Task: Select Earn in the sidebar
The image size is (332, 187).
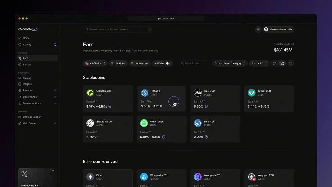Action: coord(37,58)
